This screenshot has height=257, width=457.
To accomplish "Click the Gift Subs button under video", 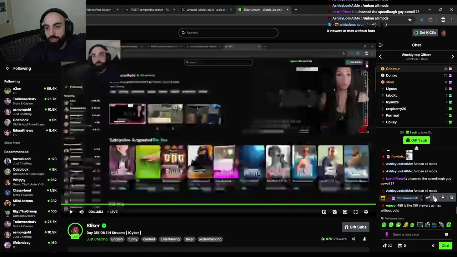I will click(355, 227).
